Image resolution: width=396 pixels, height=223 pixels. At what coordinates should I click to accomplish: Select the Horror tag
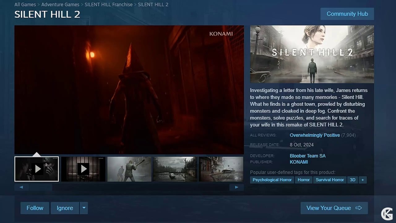(304, 180)
